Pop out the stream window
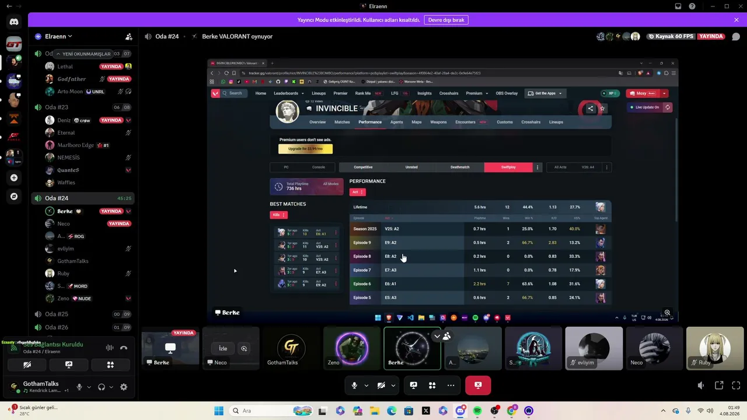Image resolution: width=747 pixels, height=420 pixels. click(x=719, y=385)
